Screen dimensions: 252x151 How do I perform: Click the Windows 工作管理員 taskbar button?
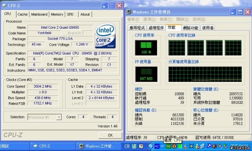[x=98, y=146]
